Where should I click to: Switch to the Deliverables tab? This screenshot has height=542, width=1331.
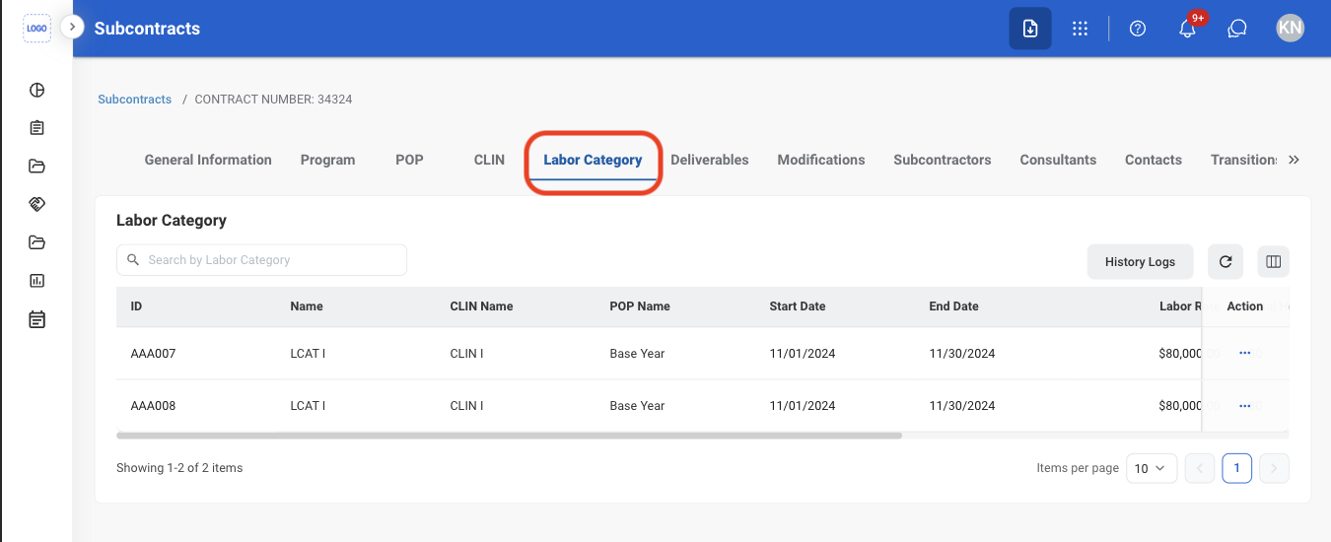click(x=710, y=160)
